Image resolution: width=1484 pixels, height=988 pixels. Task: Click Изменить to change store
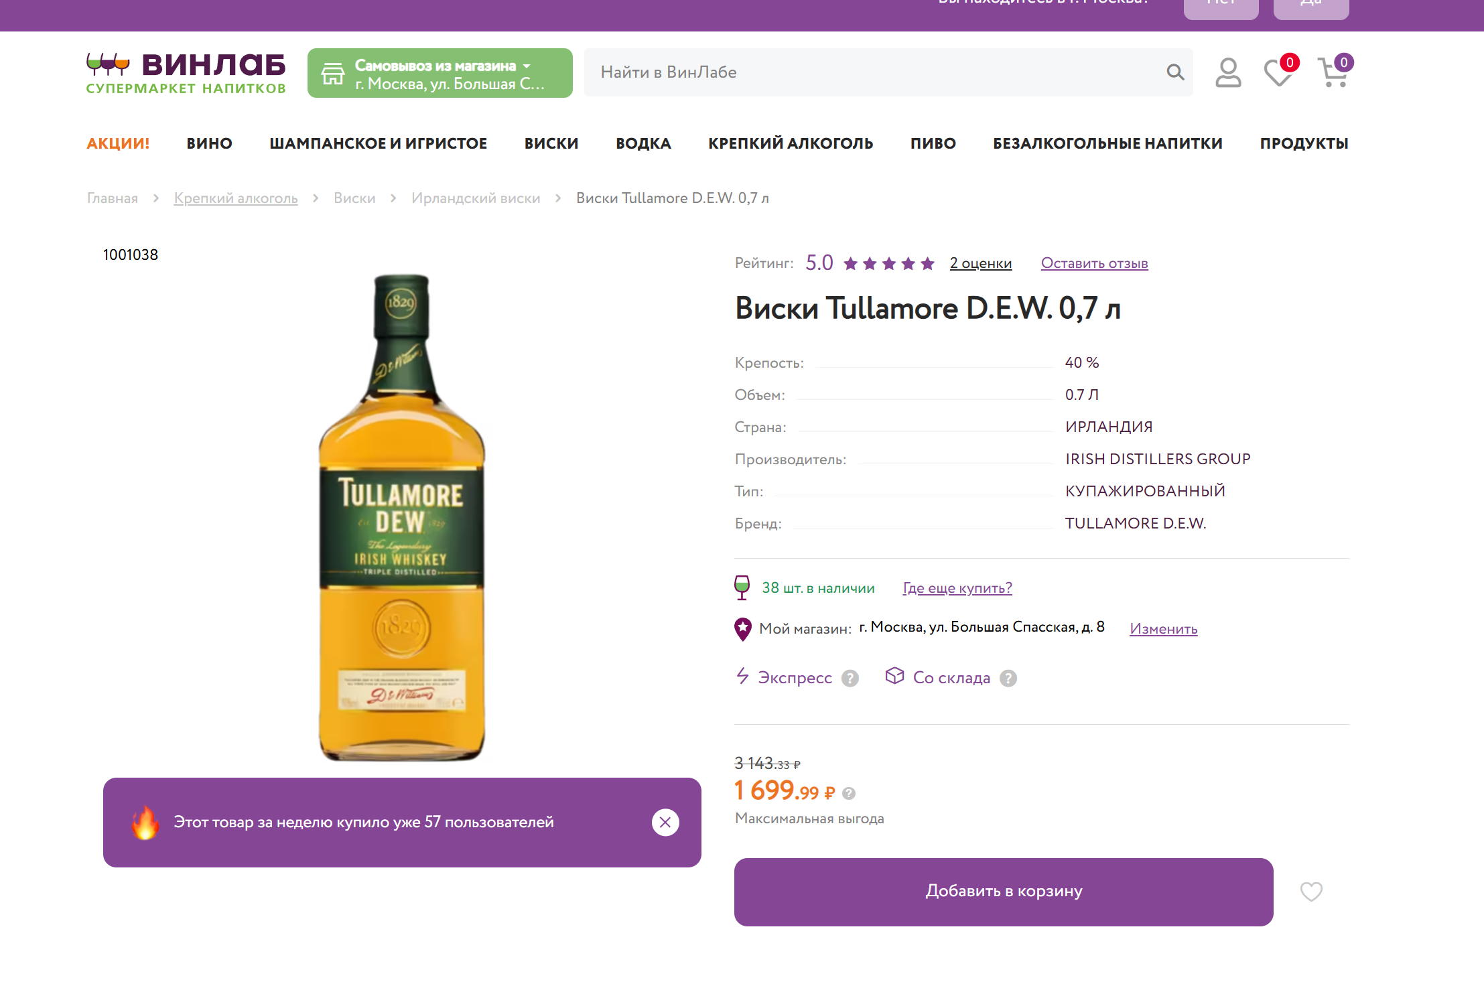pos(1163,629)
